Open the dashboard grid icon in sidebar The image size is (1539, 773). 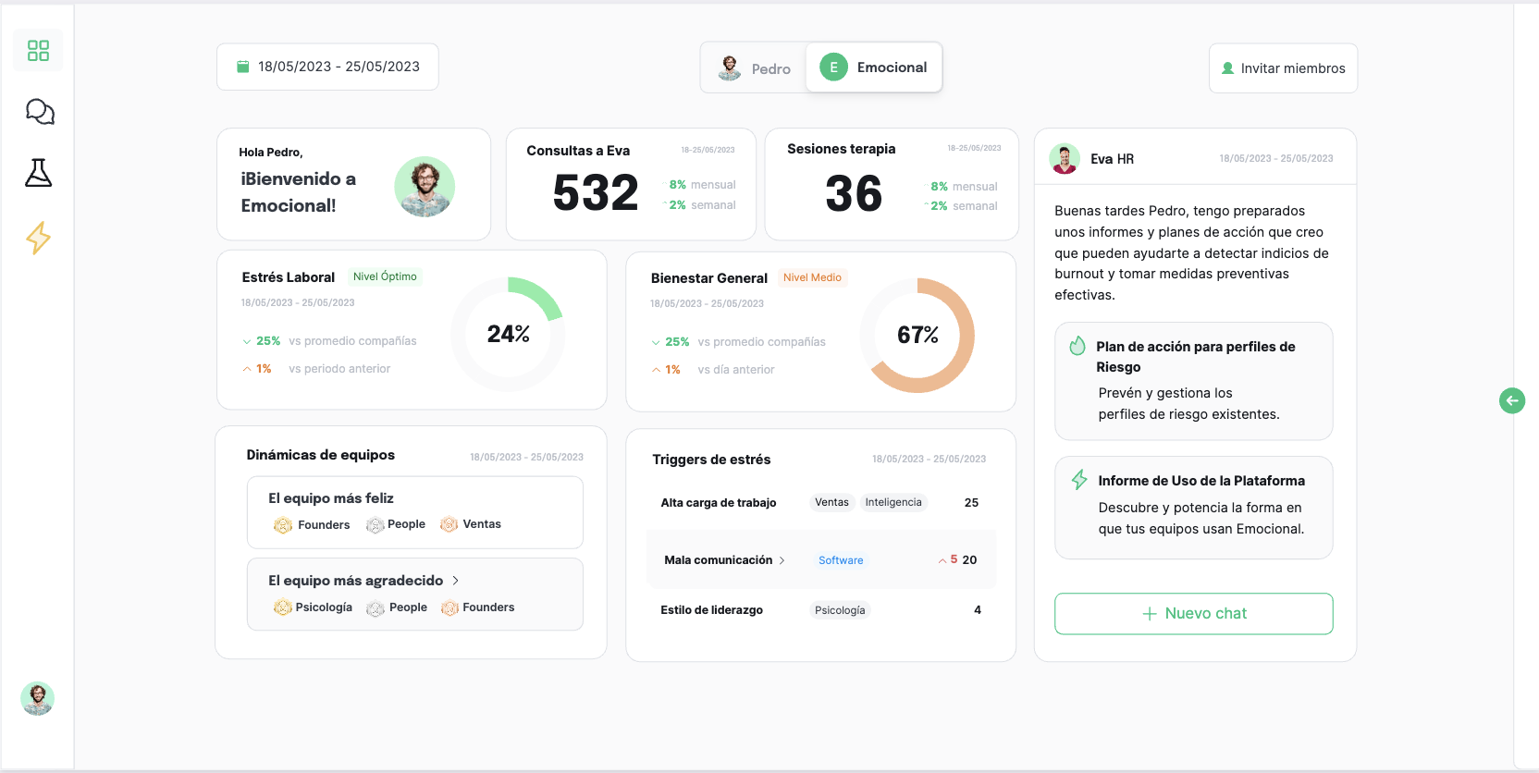click(x=38, y=50)
